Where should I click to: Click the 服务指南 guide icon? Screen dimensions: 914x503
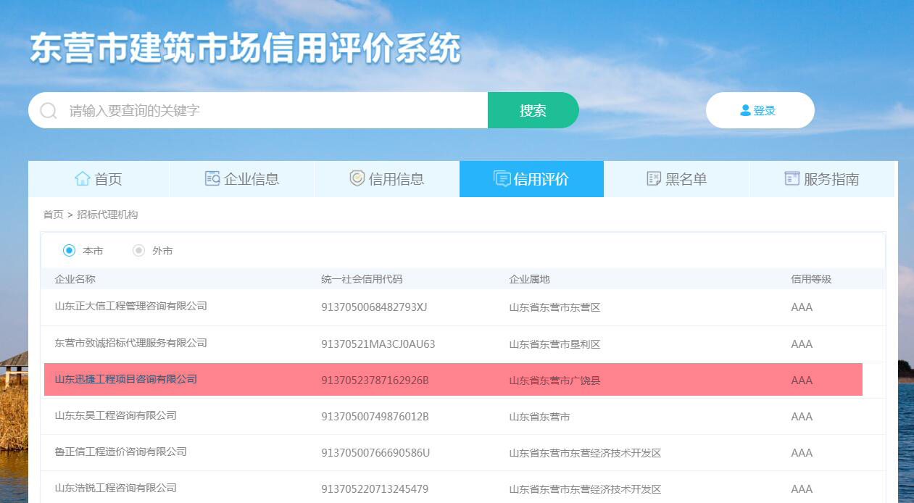[x=792, y=179]
